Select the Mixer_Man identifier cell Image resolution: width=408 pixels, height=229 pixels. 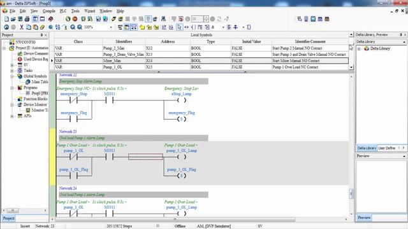(x=124, y=61)
